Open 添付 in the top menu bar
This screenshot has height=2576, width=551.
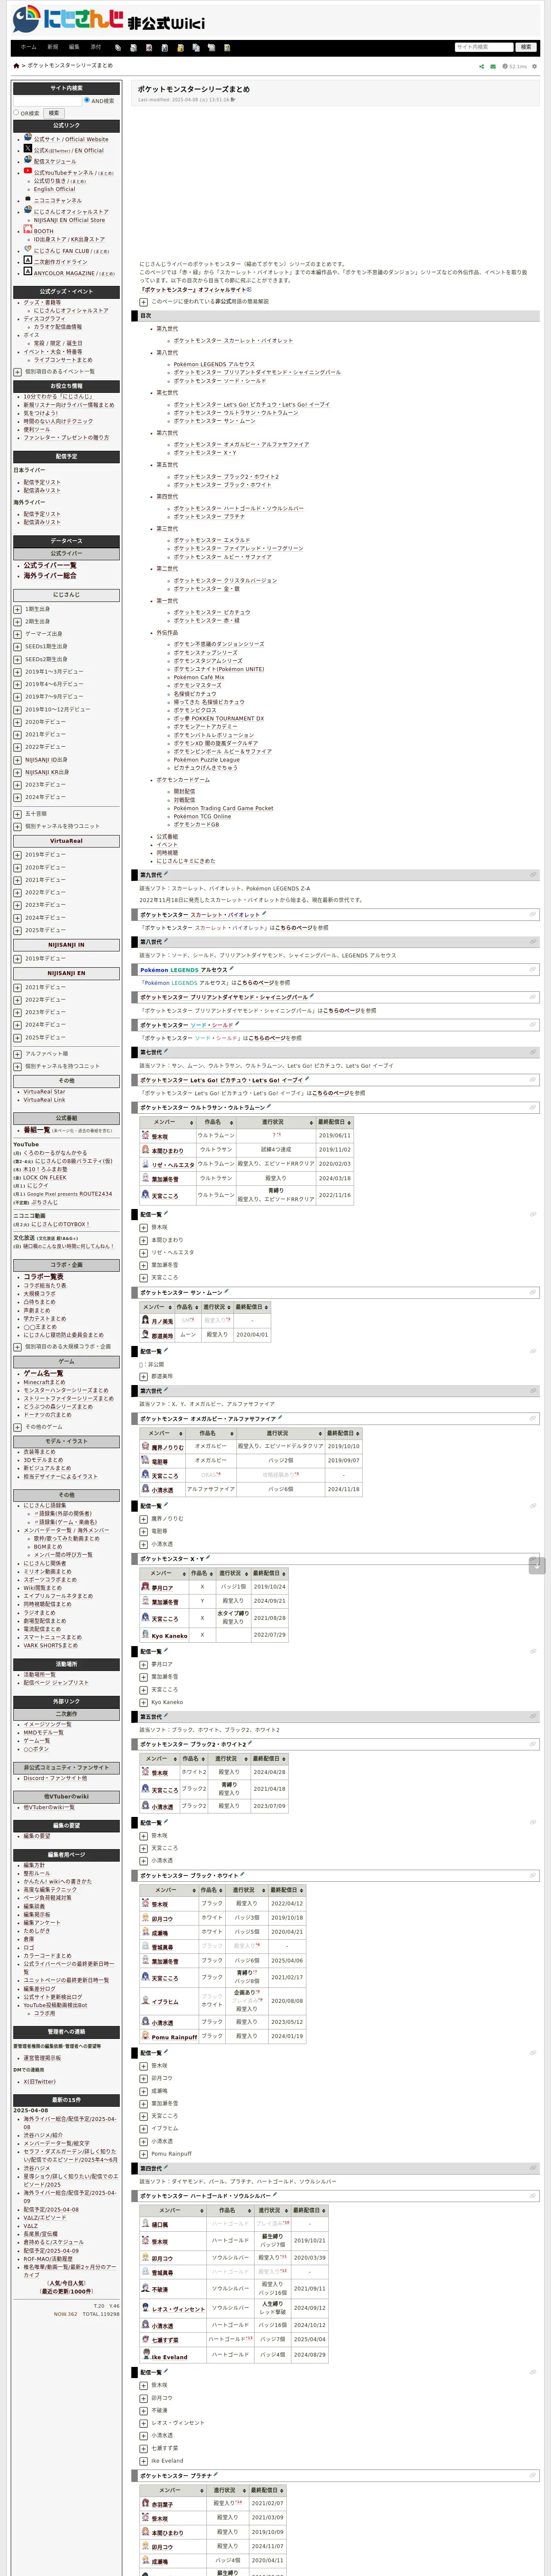pos(96,47)
